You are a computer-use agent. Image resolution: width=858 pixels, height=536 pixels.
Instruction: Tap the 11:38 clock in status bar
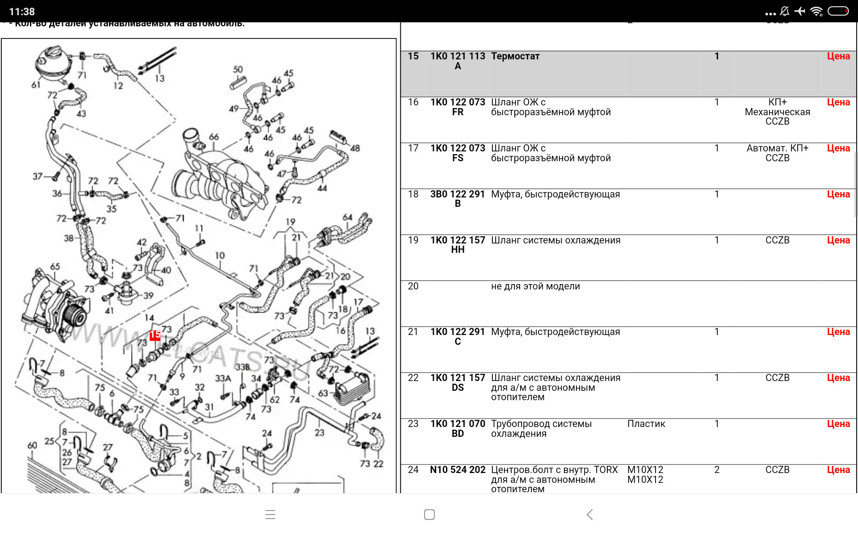coord(22,12)
